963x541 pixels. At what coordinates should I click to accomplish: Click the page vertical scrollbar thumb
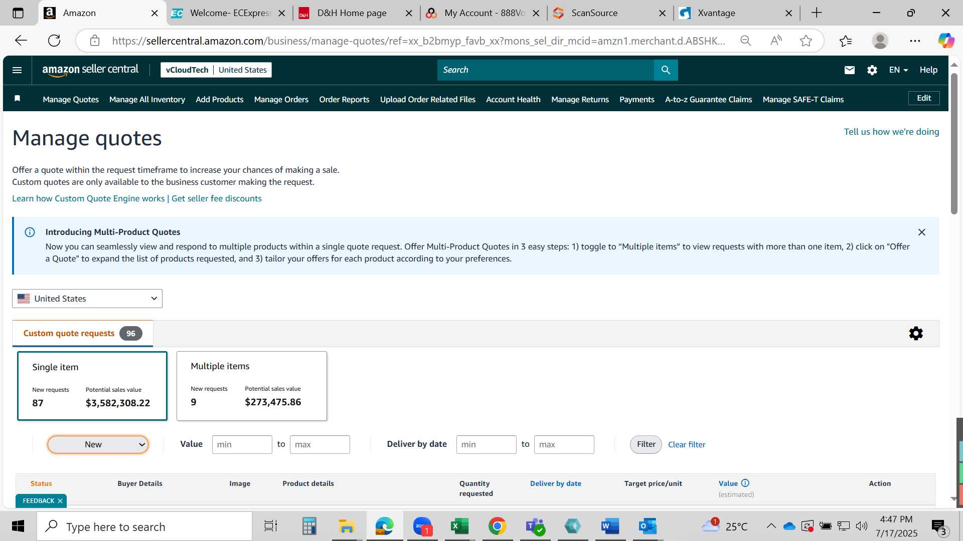tap(954, 144)
